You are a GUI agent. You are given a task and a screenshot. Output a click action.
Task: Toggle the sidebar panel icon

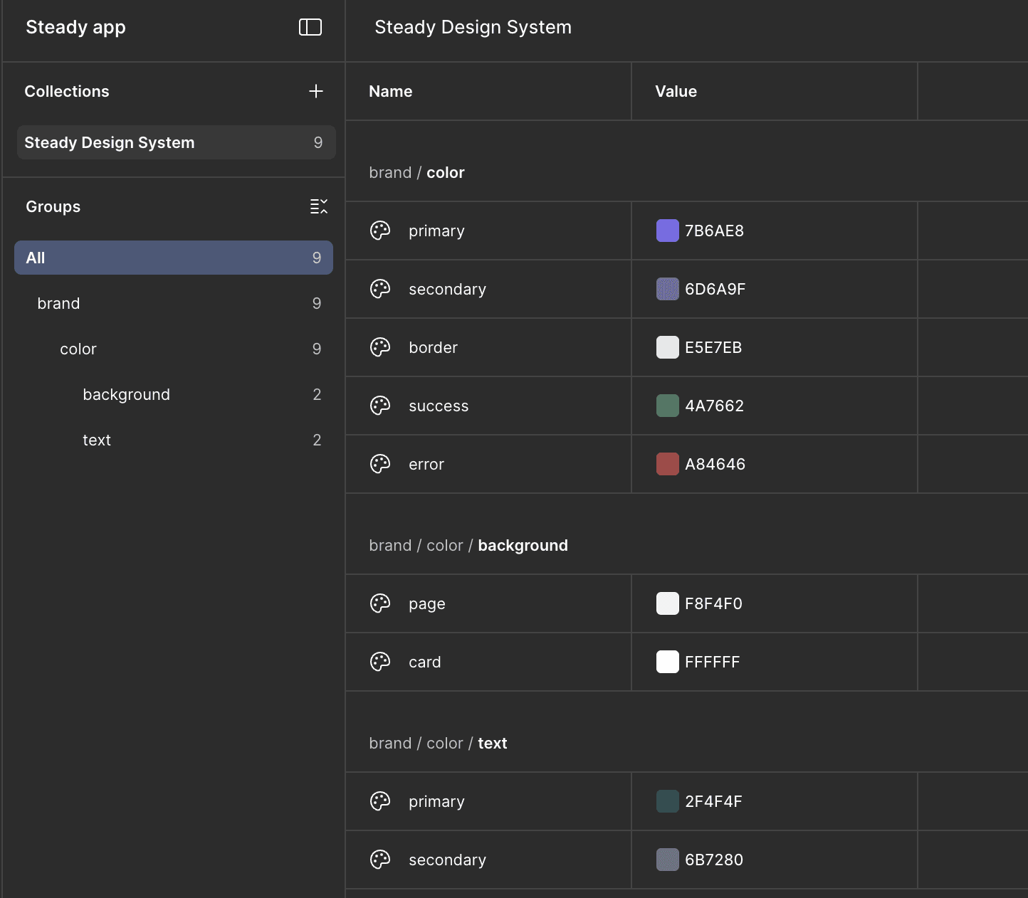click(x=310, y=27)
